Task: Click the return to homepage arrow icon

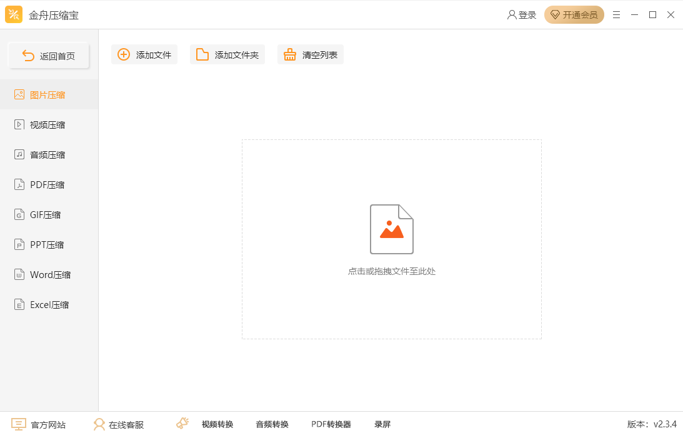Action: point(28,56)
